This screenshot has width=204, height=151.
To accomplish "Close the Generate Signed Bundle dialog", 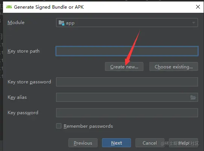I will [x=198, y=7].
